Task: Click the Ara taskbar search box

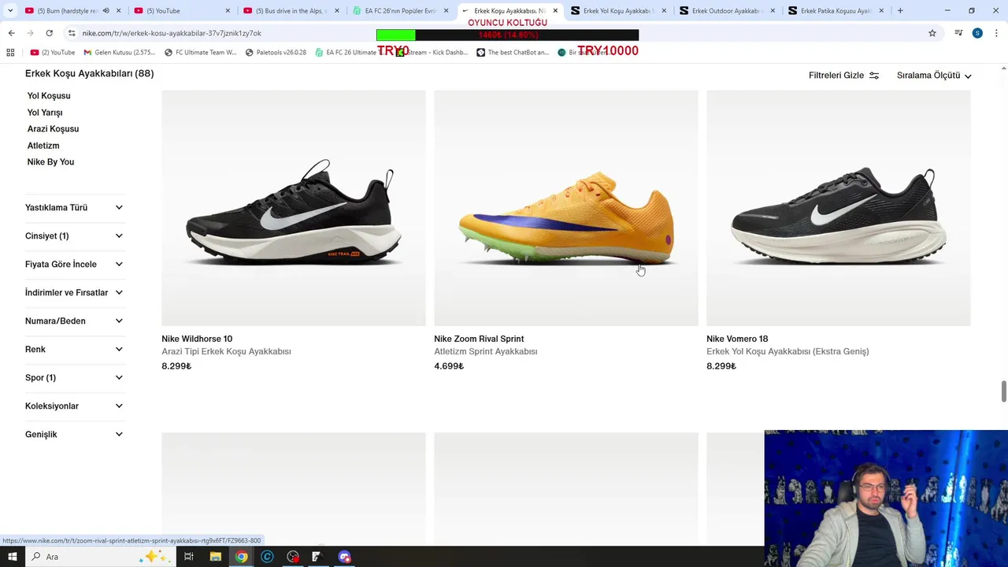Action: pyautogui.click(x=102, y=557)
